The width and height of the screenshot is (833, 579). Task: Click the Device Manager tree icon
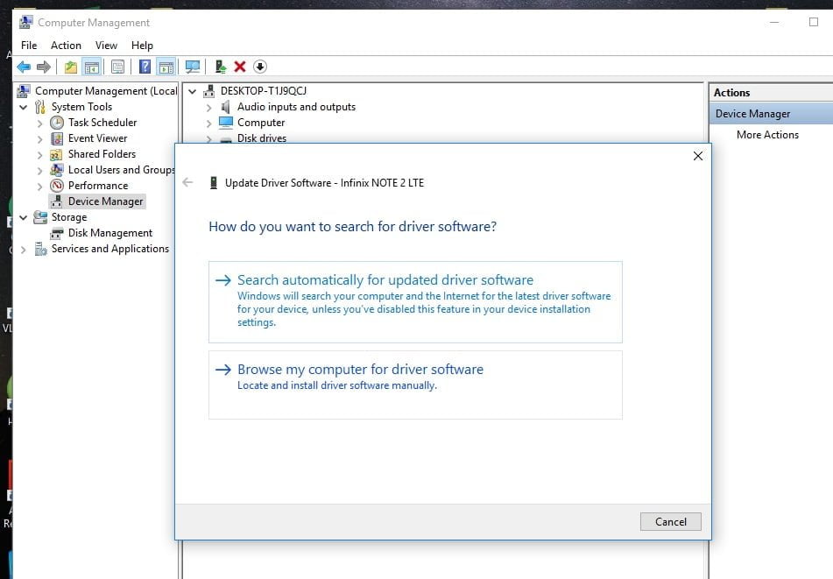click(x=56, y=201)
